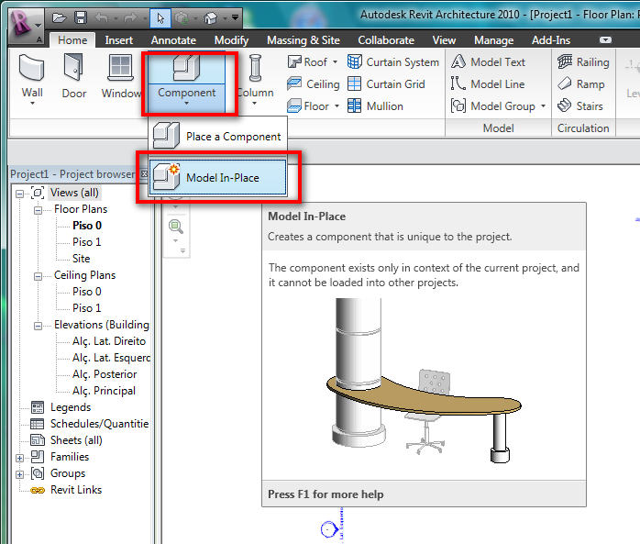Screen dimensions: 640x544
Task: Select Revit Links in project browser
Action: tap(76, 490)
